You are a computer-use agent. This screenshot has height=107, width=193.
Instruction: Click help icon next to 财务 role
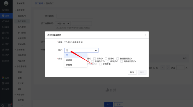(102, 59)
